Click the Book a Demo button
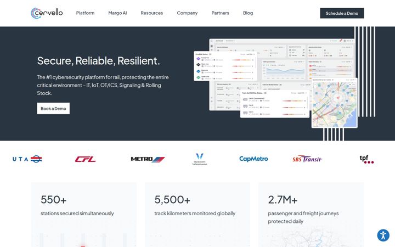This screenshot has width=395, height=247. coord(53,108)
